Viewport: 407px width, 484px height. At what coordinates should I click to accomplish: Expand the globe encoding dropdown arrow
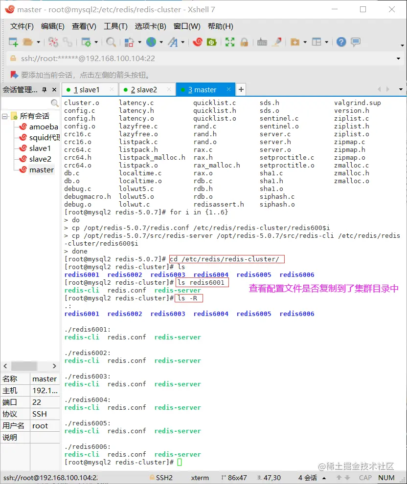(161, 42)
